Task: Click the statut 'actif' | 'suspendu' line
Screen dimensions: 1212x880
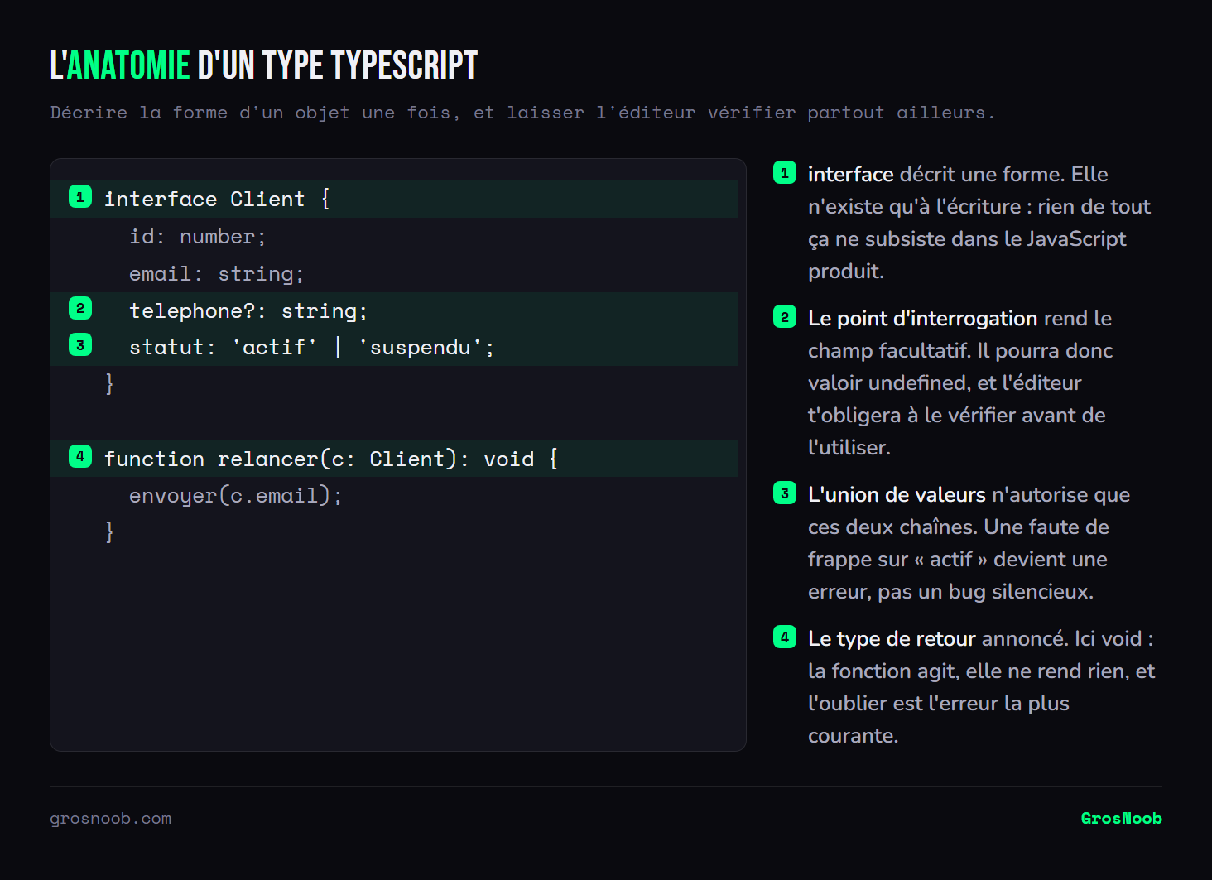Action: click(x=394, y=348)
